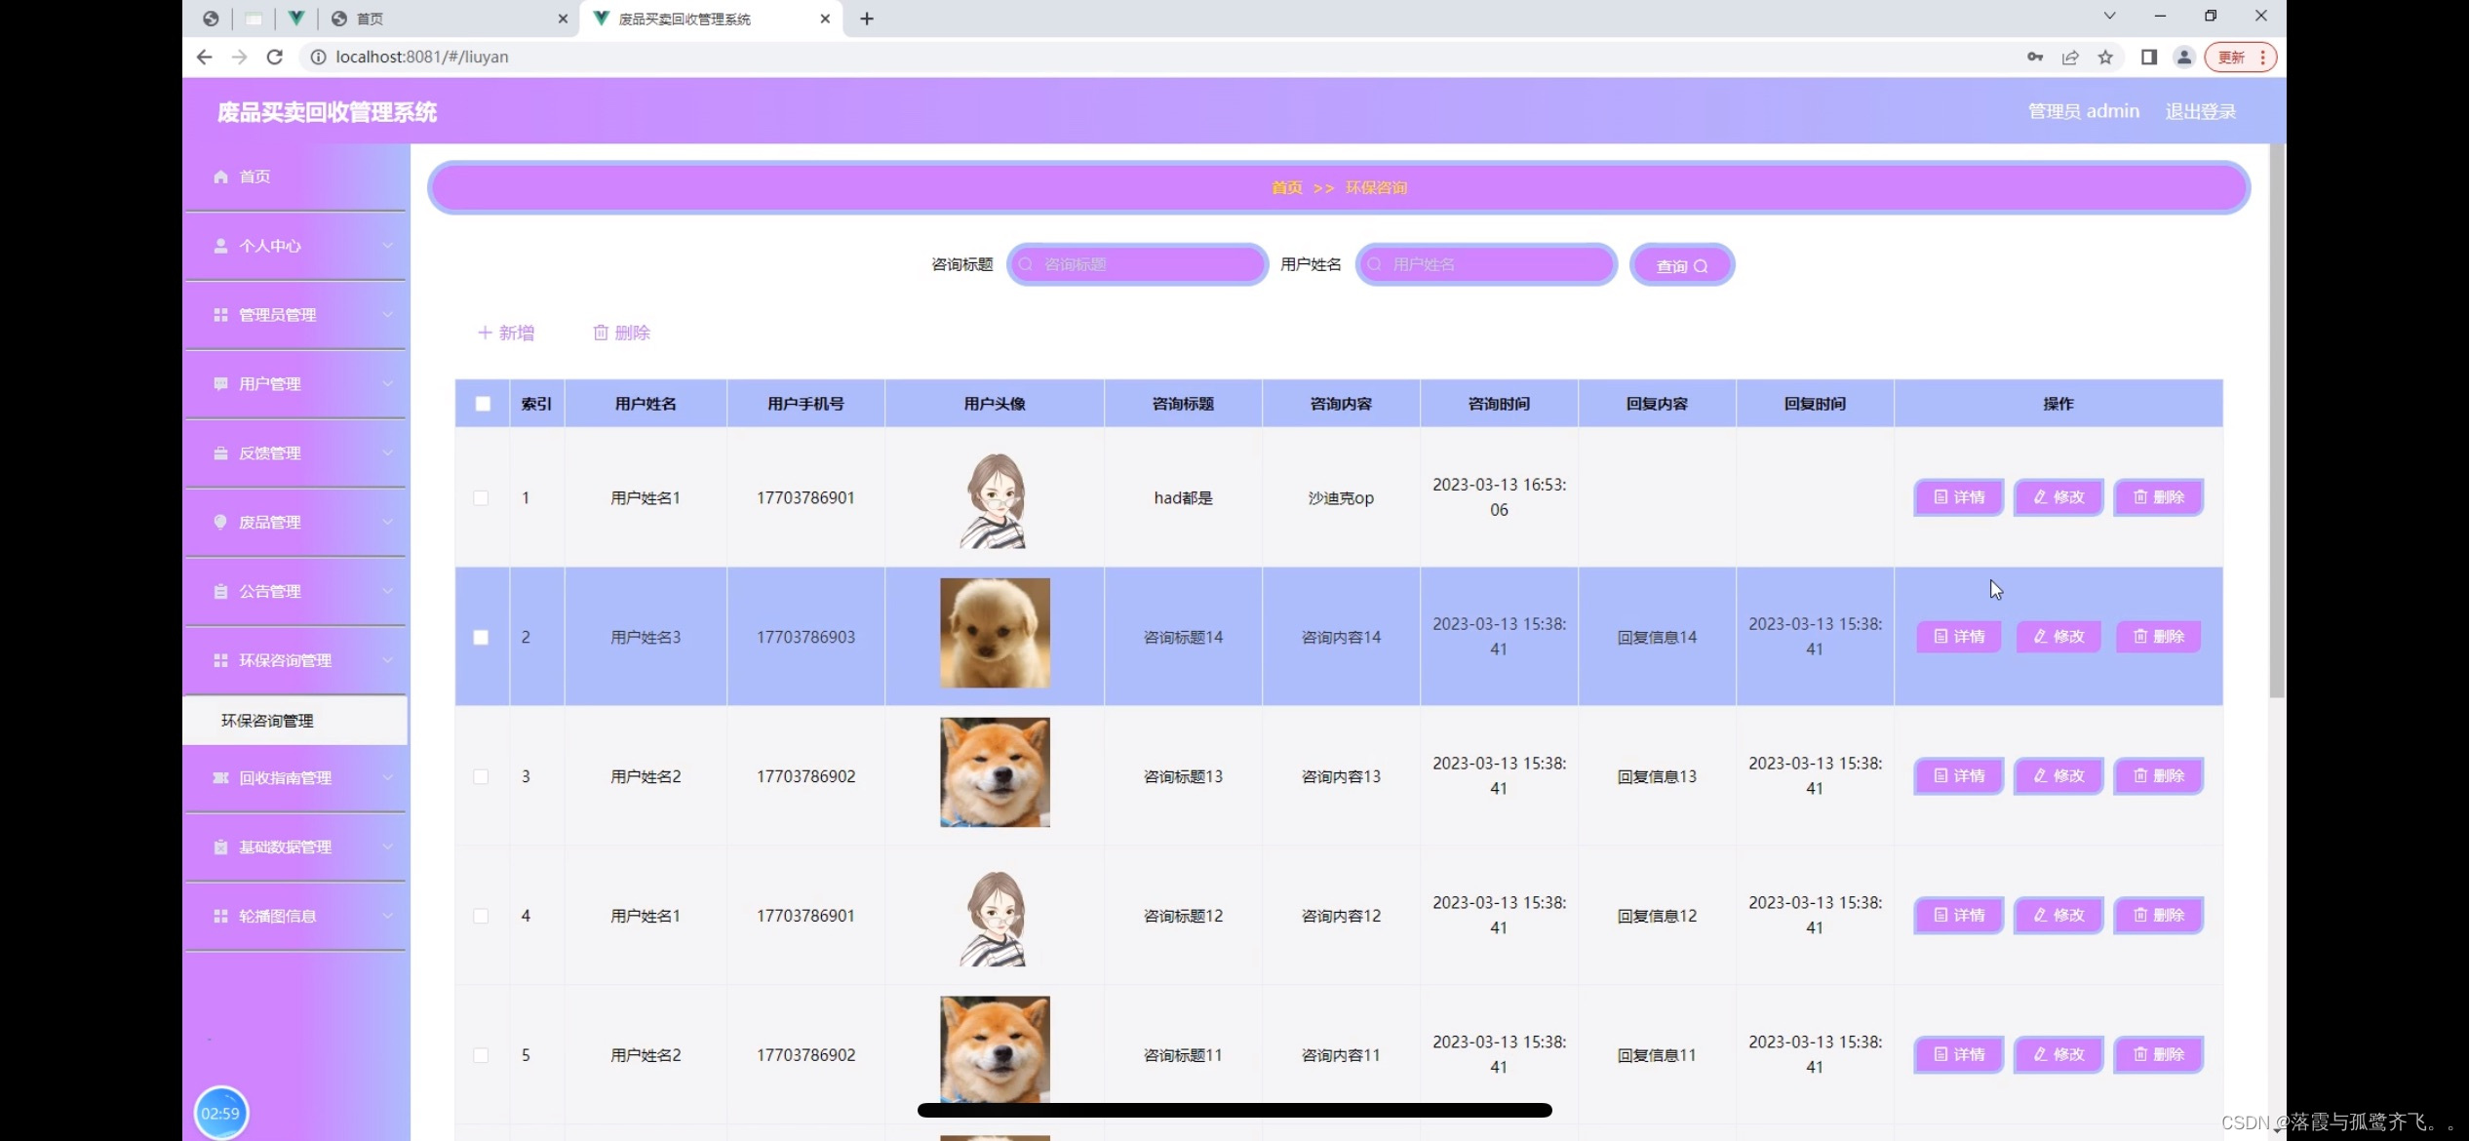The width and height of the screenshot is (2469, 1141).
Task: Toggle checkbox for row 2 entry
Action: 481,636
